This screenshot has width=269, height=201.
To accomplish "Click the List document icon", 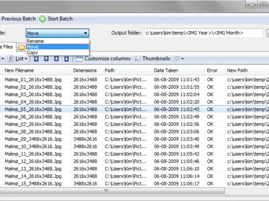I will coord(10,59).
